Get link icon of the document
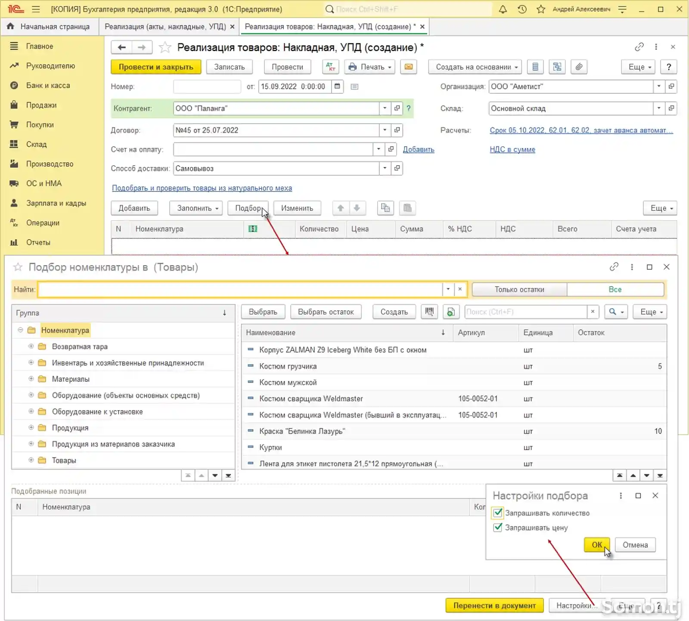The width and height of the screenshot is (689, 621). pos(639,47)
